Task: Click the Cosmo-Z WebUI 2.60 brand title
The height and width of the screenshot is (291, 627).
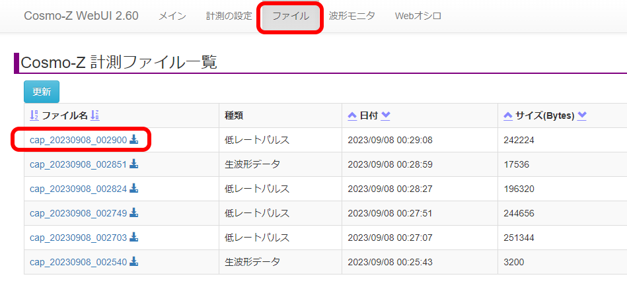Action: [81, 16]
